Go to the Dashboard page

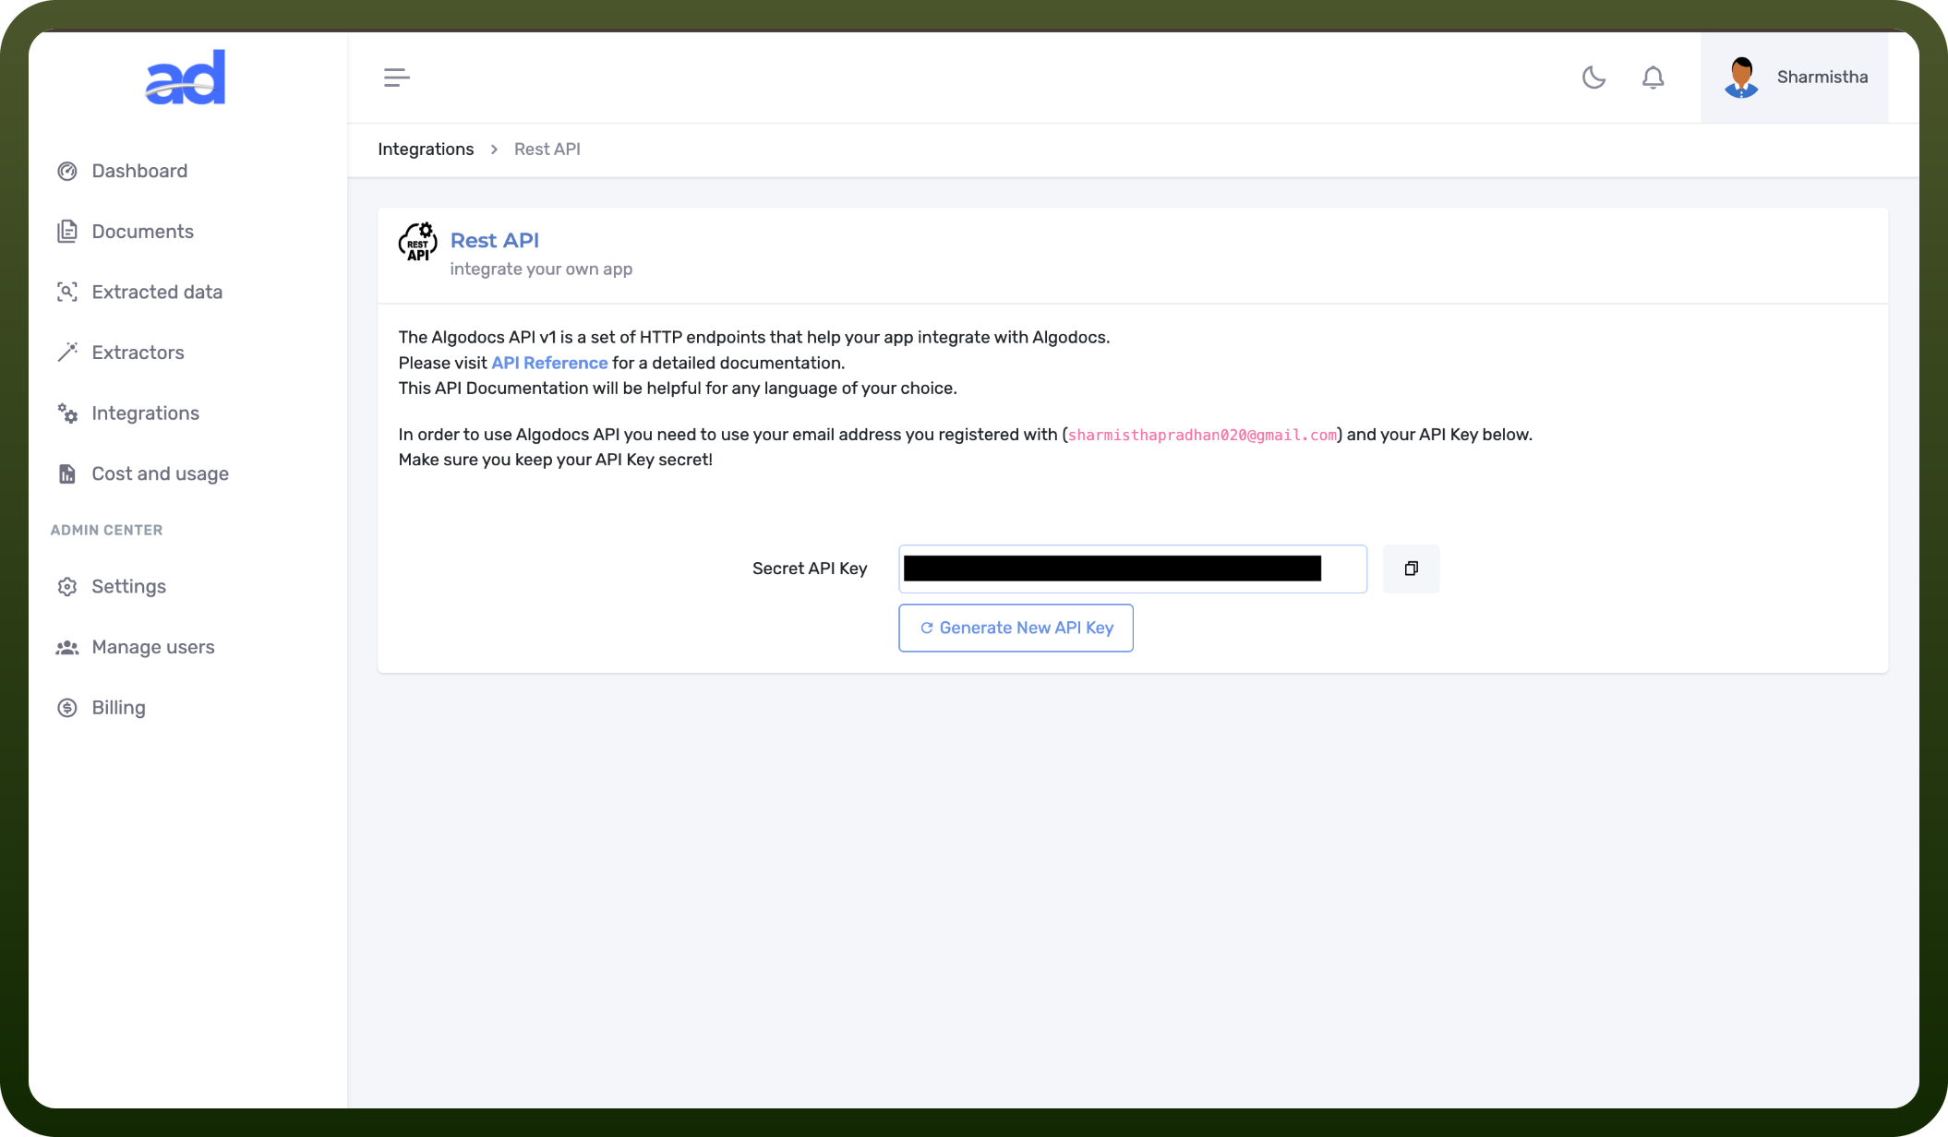(139, 171)
